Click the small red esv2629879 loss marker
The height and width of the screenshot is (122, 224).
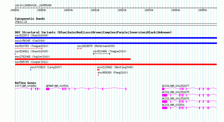click(80, 48)
